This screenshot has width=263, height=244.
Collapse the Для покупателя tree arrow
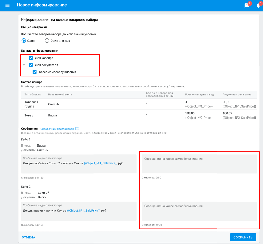[24, 65]
